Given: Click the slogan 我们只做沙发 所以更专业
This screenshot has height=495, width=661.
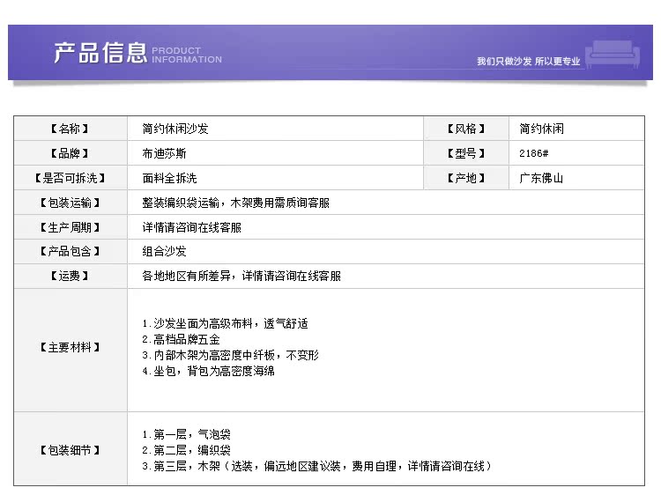Looking at the screenshot, I should point(528,62).
